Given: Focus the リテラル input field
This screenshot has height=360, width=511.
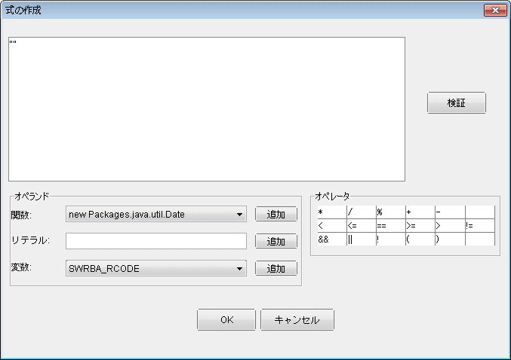Looking at the screenshot, I should pyautogui.click(x=156, y=241).
